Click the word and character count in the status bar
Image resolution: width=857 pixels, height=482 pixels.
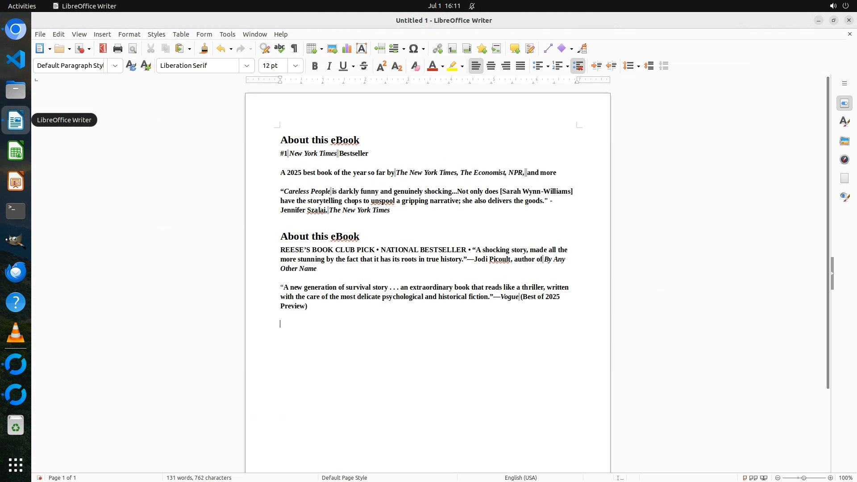pos(199,478)
